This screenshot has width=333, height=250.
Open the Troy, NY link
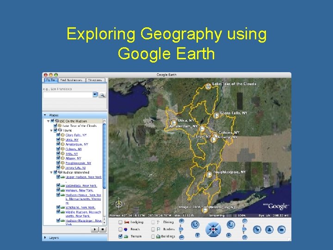pos(72,154)
